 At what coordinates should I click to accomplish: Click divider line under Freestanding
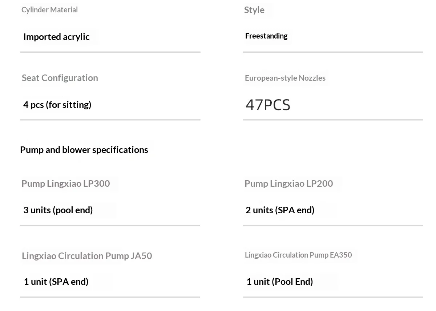(x=333, y=52)
